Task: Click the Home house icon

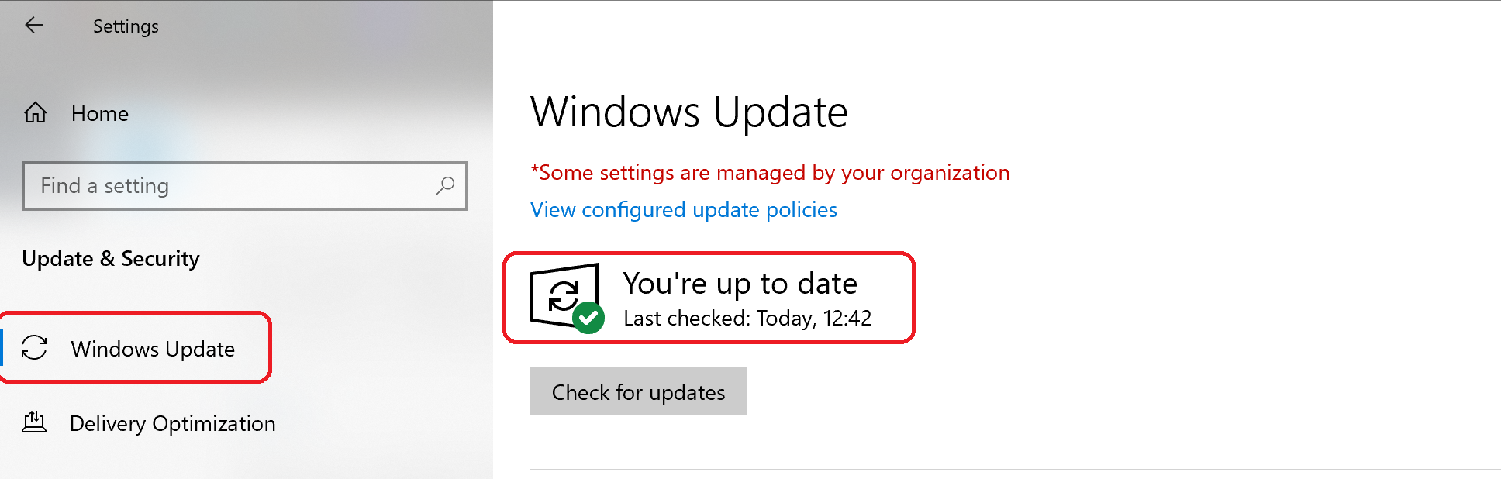Action: point(35,113)
